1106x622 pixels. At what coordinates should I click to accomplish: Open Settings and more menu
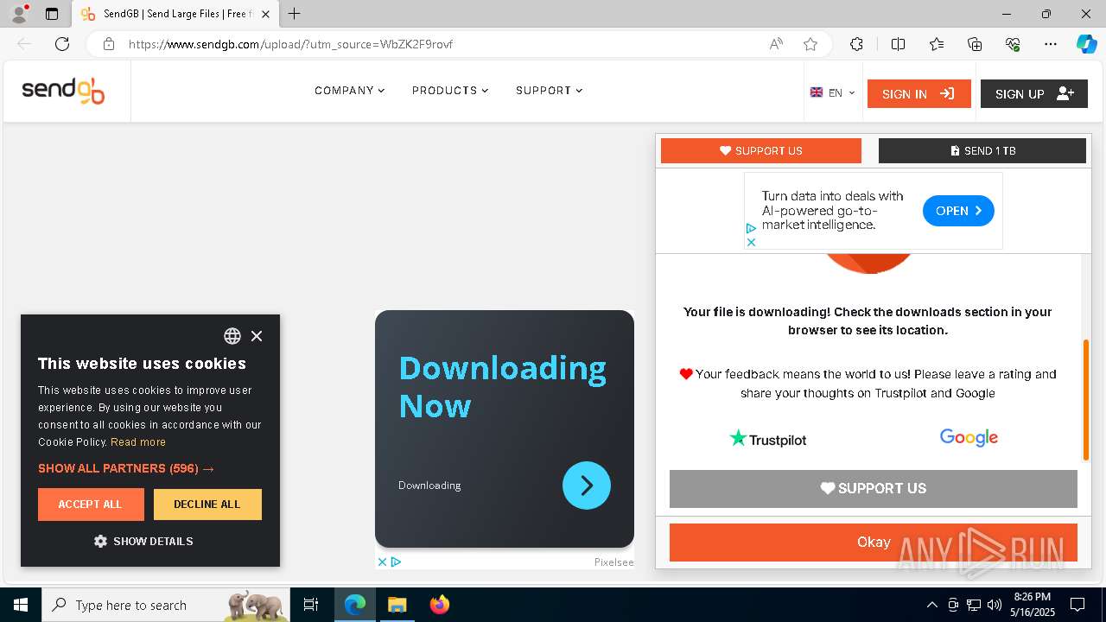pos(1051,44)
